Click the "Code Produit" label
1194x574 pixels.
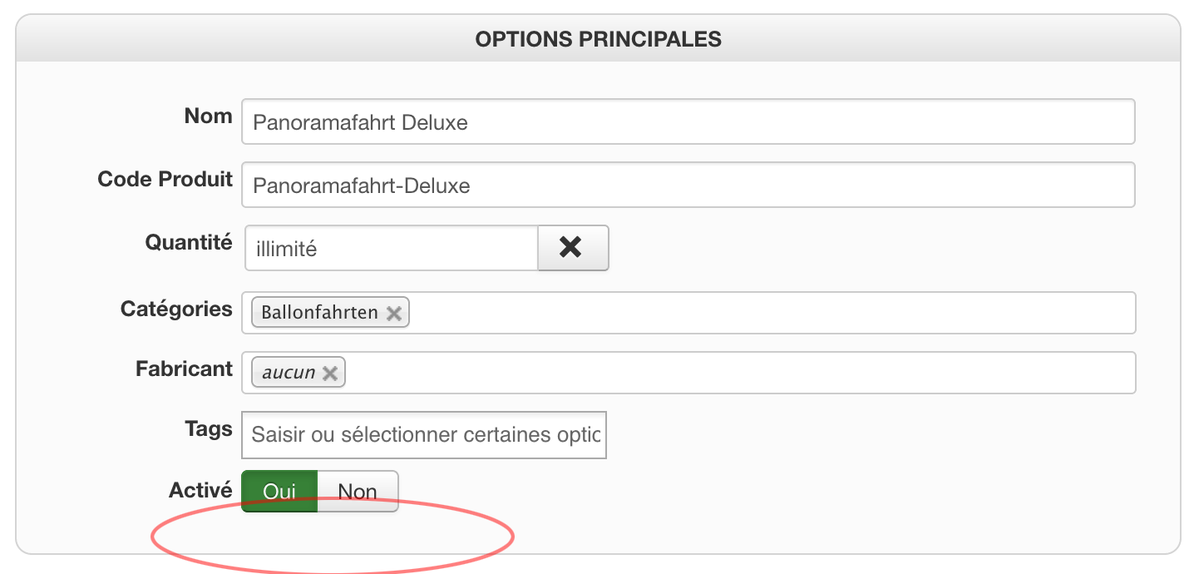click(165, 179)
